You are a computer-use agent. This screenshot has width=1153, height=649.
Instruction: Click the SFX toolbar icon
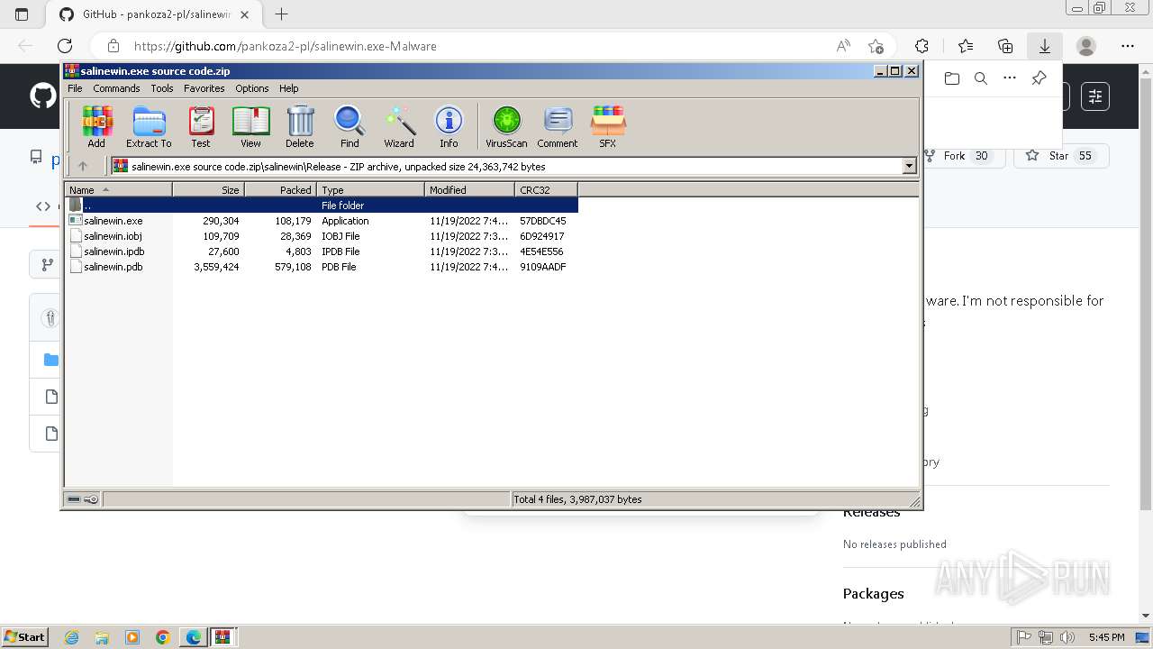coord(608,127)
